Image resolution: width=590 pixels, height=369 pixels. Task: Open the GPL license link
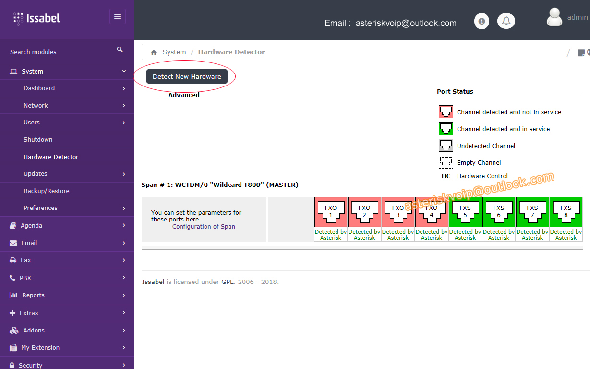(x=228, y=282)
